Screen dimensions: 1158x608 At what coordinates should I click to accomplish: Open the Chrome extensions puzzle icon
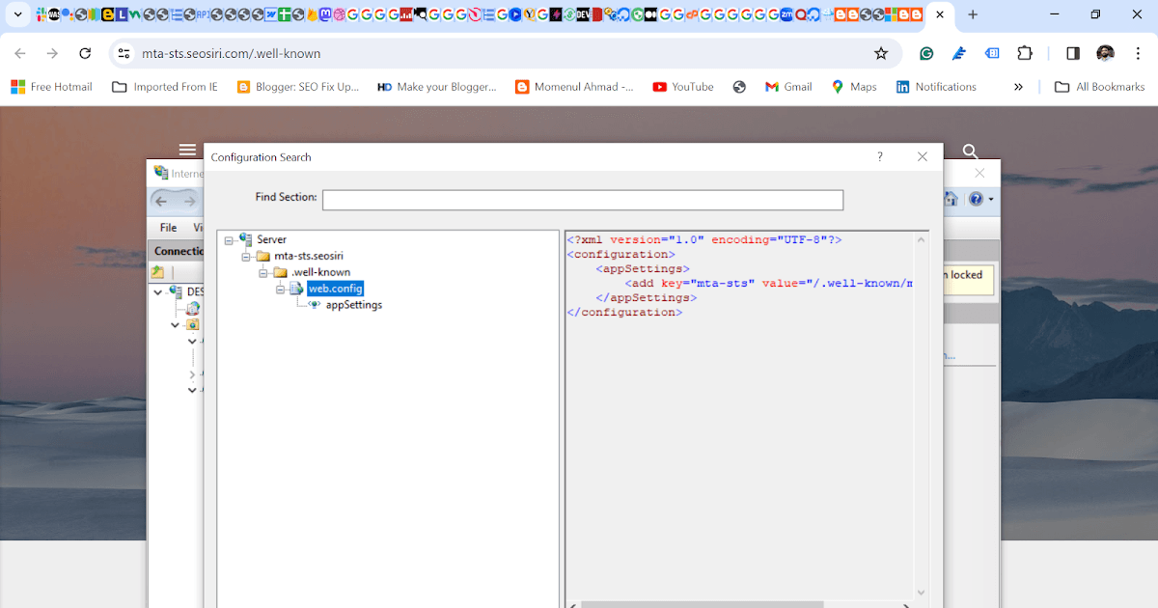click(x=1025, y=54)
